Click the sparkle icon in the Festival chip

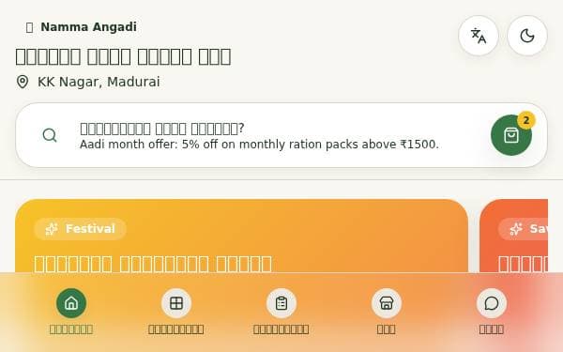click(x=52, y=229)
